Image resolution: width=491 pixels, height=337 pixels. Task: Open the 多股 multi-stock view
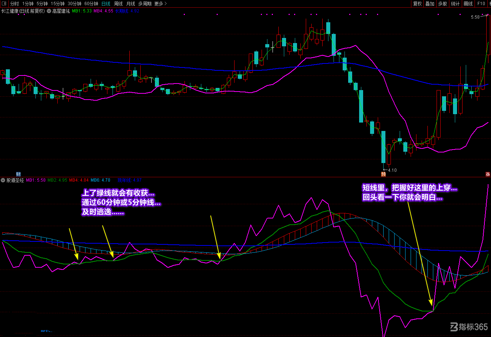coord(442,4)
